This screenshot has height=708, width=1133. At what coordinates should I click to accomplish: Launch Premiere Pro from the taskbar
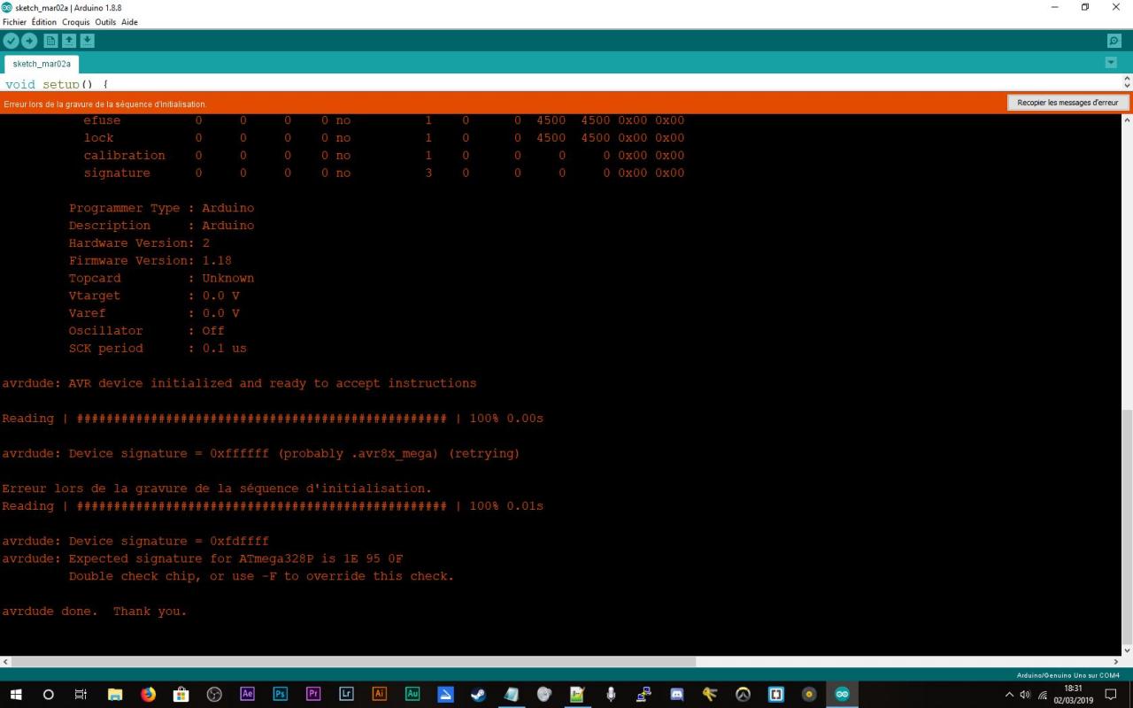312,694
